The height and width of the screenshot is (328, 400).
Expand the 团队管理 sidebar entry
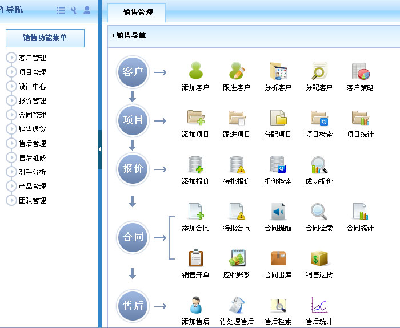pyautogui.click(x=11, y=200)
